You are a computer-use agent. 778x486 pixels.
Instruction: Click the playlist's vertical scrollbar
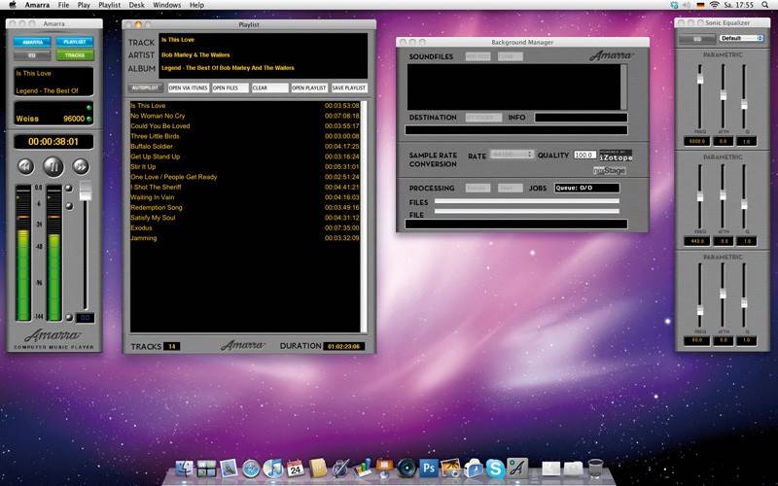click(364, 216)
